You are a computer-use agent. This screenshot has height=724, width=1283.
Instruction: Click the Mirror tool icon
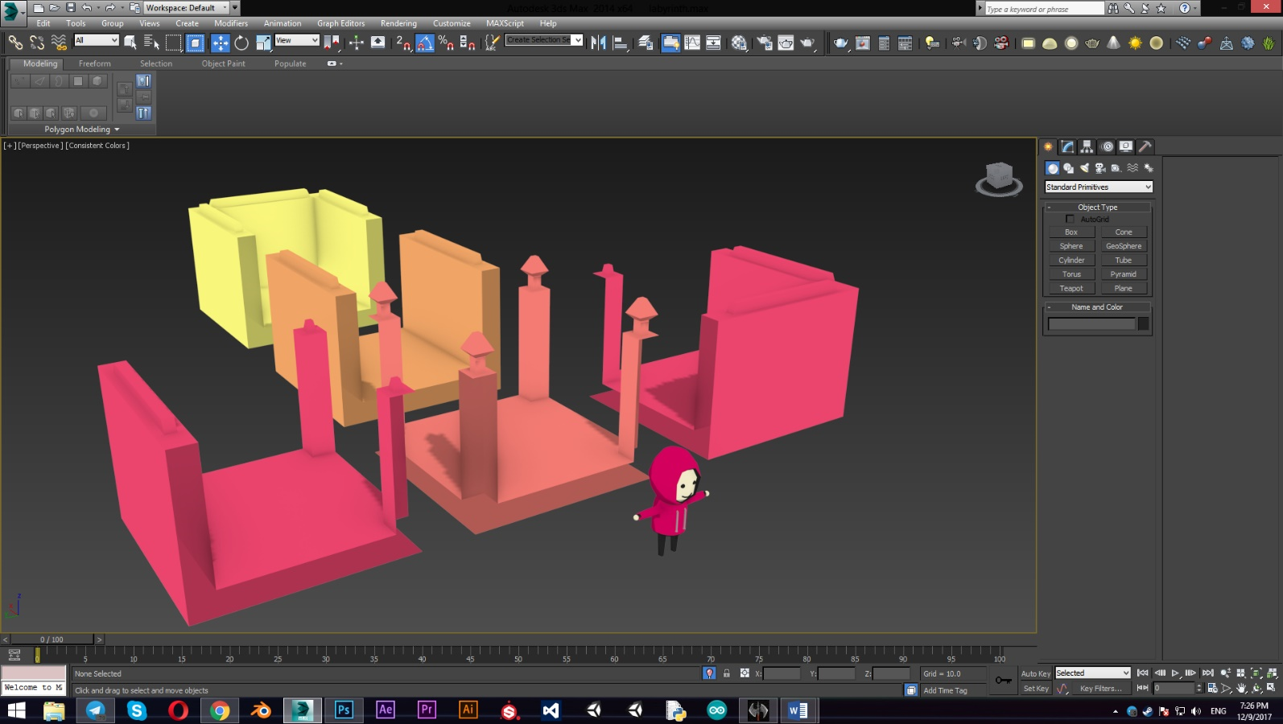(x=598, y=43)
